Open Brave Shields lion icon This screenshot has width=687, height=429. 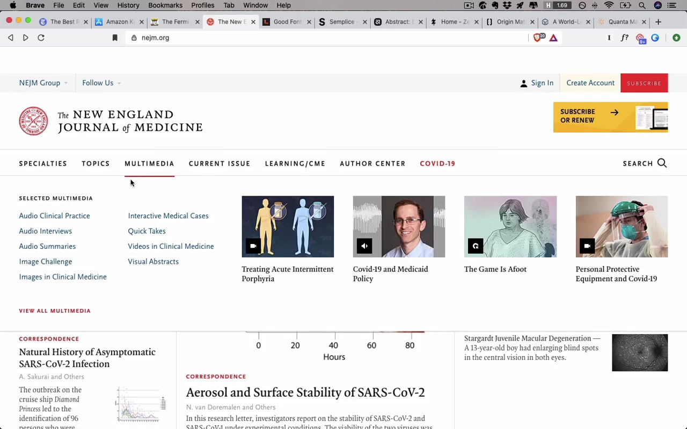pos(538,38)
